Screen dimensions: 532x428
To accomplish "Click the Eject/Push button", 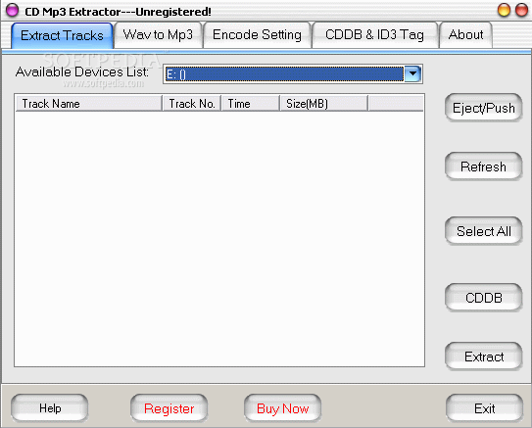I will (483, 108).
